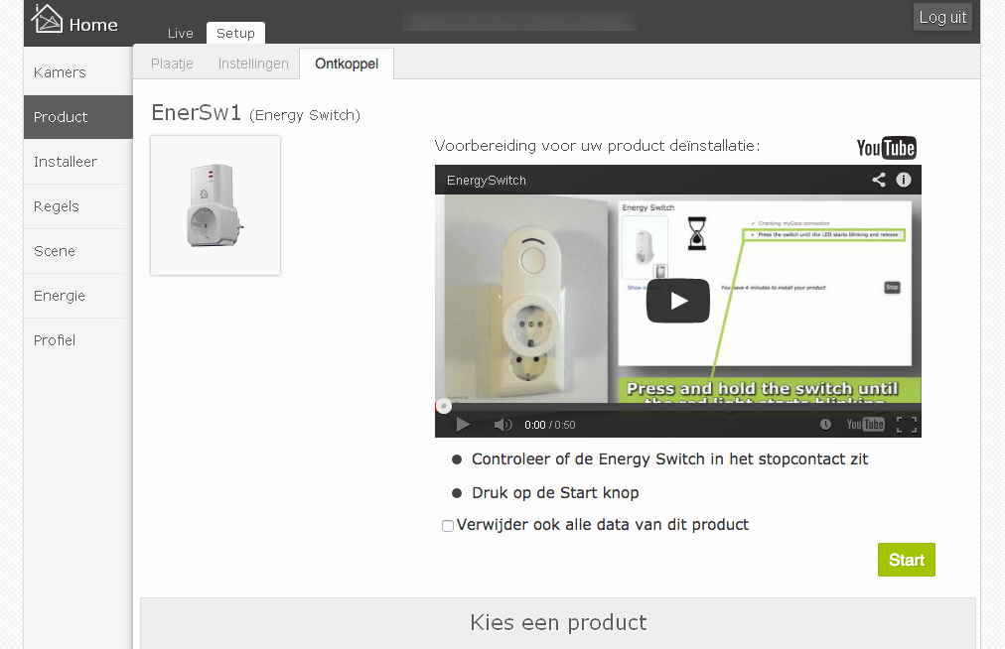Share the EnergySwitch video
The height and width of the screenshot is (649, 1005).
click(x=879, y=180)
